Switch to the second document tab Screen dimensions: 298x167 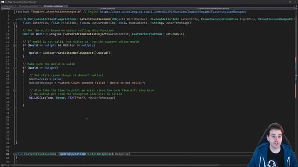pos(30,6)
